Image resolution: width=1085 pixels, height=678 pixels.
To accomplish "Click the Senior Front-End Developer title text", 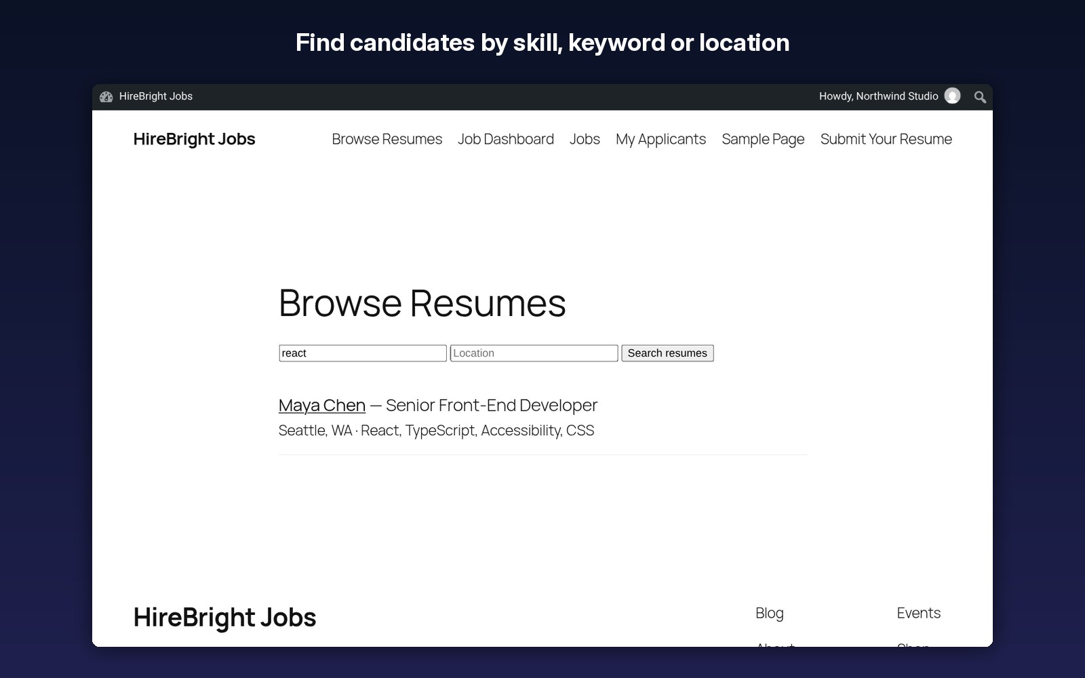I will pyautogui.click(x=492, y=405).
